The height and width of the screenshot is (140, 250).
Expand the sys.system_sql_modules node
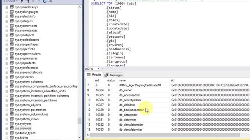tap(7, 114)
